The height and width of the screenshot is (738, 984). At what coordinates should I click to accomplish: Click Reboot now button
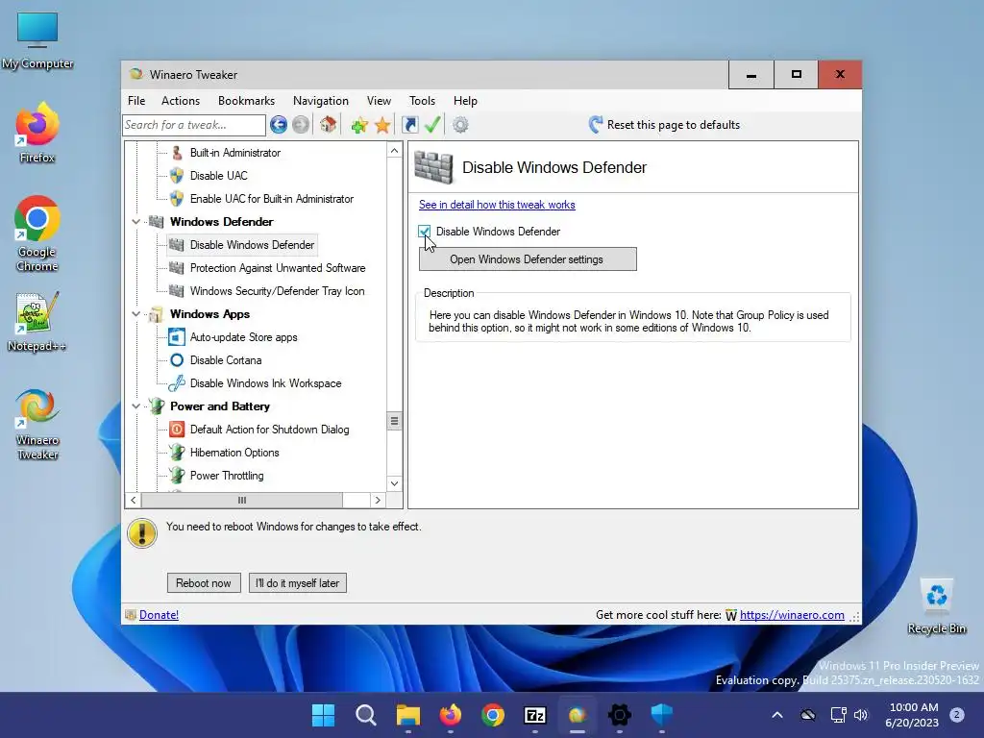click(204, 583)
